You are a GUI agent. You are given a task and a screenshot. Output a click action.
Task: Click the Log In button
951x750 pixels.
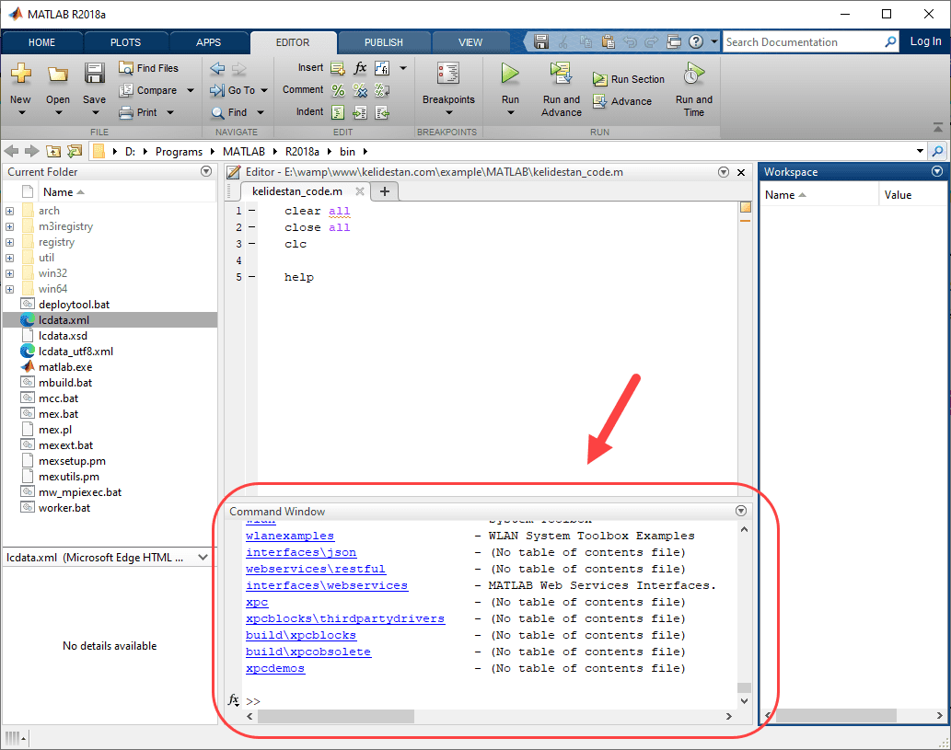tap(925, 41)
